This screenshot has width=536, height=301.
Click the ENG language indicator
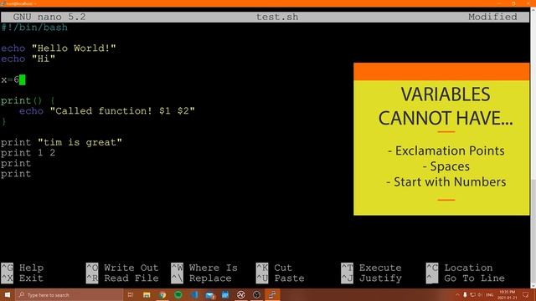(489, 295)
